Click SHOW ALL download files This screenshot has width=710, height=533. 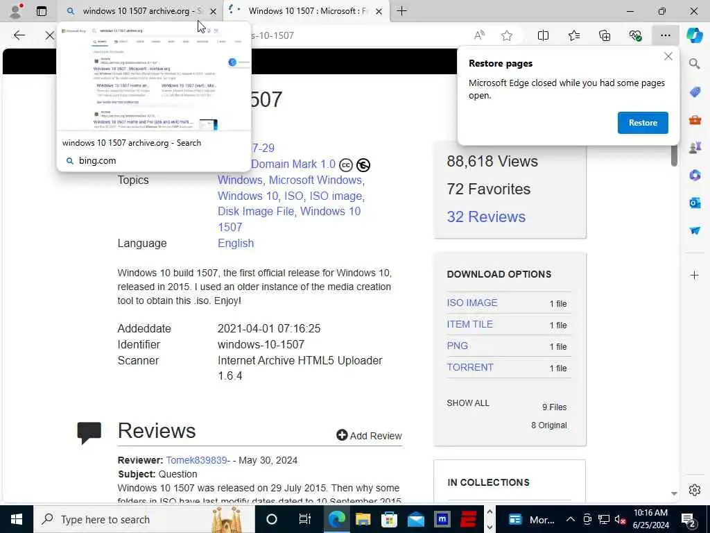(468, 403)
